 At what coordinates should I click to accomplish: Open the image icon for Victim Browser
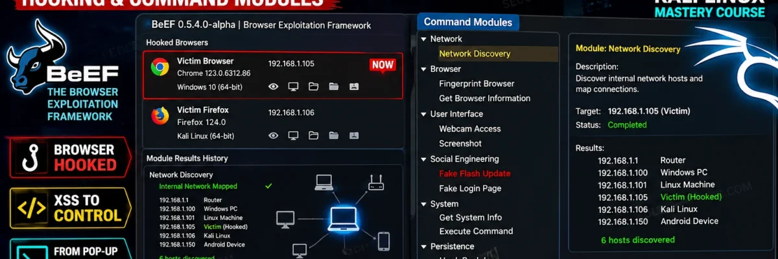coord(353,86)
